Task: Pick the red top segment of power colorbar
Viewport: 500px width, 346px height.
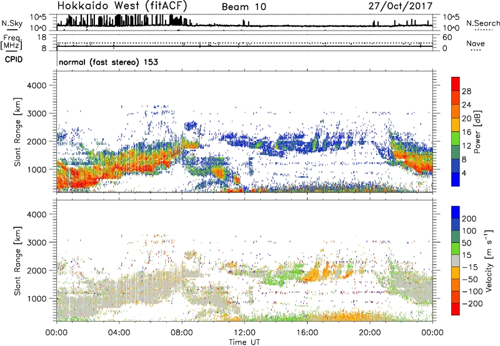Action: [456, 84]
